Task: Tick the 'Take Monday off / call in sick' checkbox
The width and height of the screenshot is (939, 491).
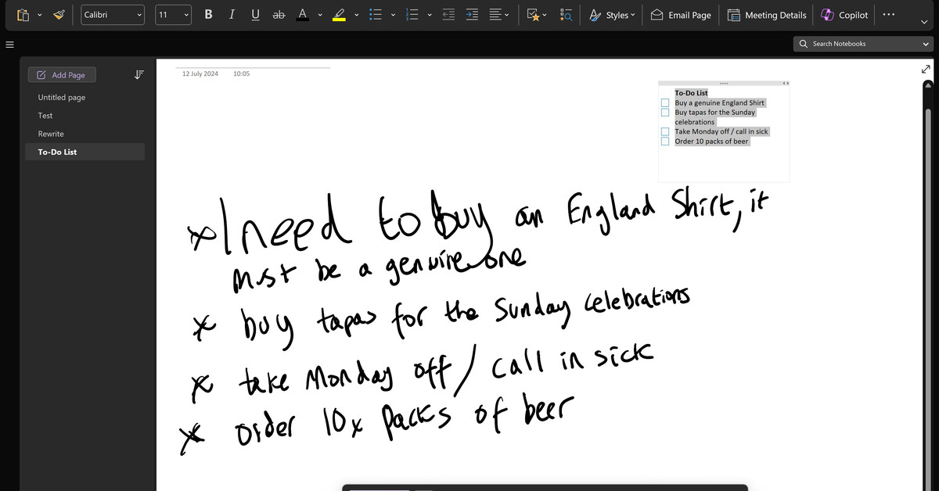Action: 665,132
